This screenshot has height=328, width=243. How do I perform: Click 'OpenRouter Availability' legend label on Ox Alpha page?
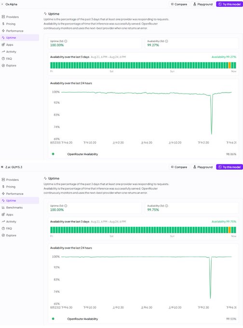click(x=82, y=154)
